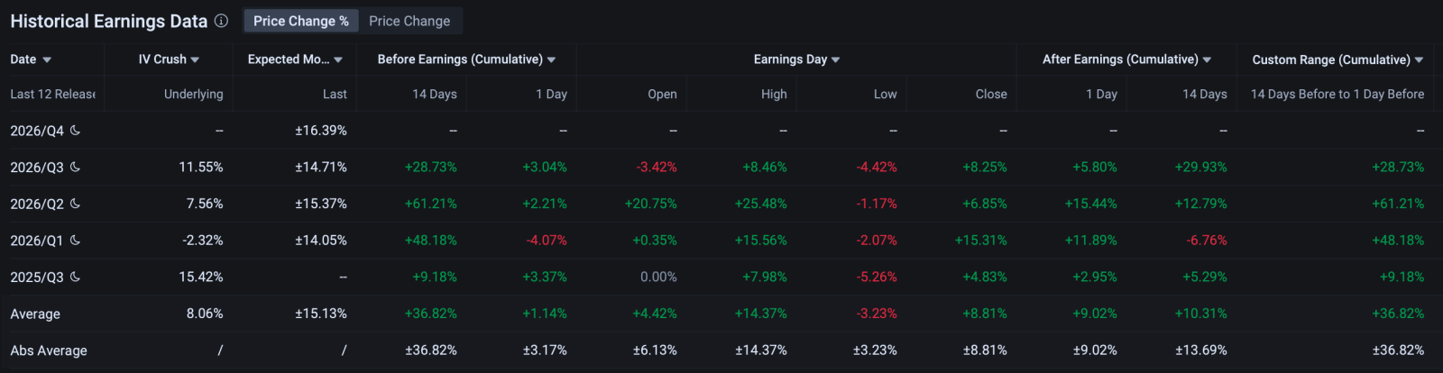Image resolution: width=1443 pixels, height=373 pixels.
Task: Select the 2025/Q3 row label
Action: (x=37, y=277)
